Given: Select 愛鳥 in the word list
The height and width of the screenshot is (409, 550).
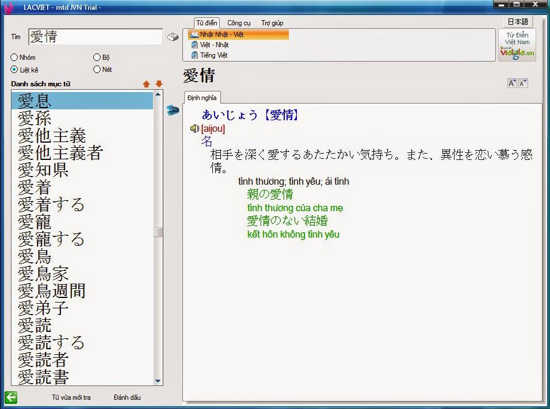Looking at the screenshot, I should [82, 256].
